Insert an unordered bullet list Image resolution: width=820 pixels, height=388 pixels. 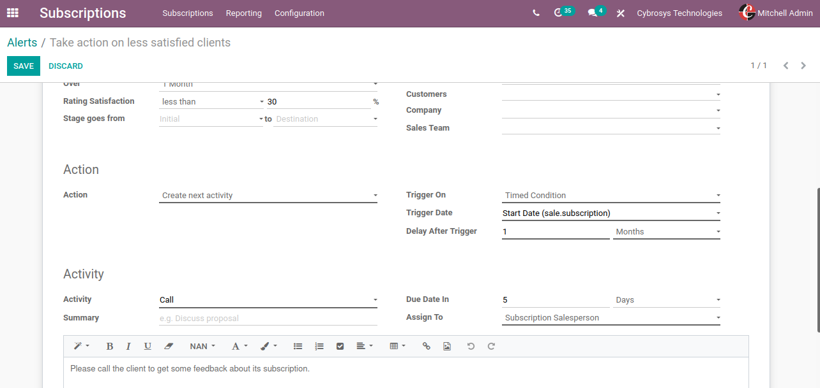pos(298,346)
